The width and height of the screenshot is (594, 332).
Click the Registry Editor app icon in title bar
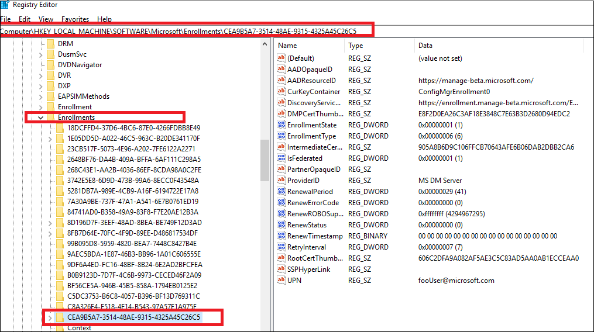click(4, 5)
